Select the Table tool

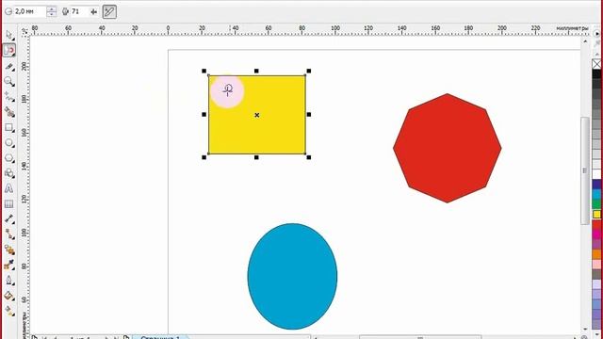tap(9, 203)
